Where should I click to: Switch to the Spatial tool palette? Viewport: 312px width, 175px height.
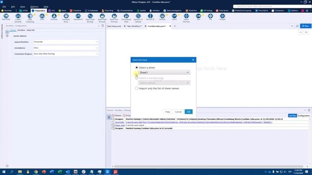tap(141, 11)
